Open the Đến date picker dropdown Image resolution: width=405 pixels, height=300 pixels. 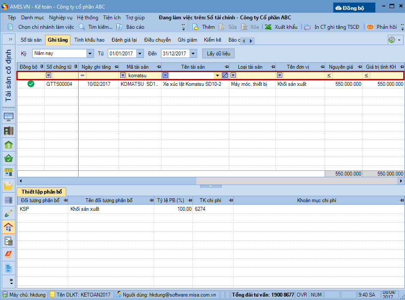[193, 54]
